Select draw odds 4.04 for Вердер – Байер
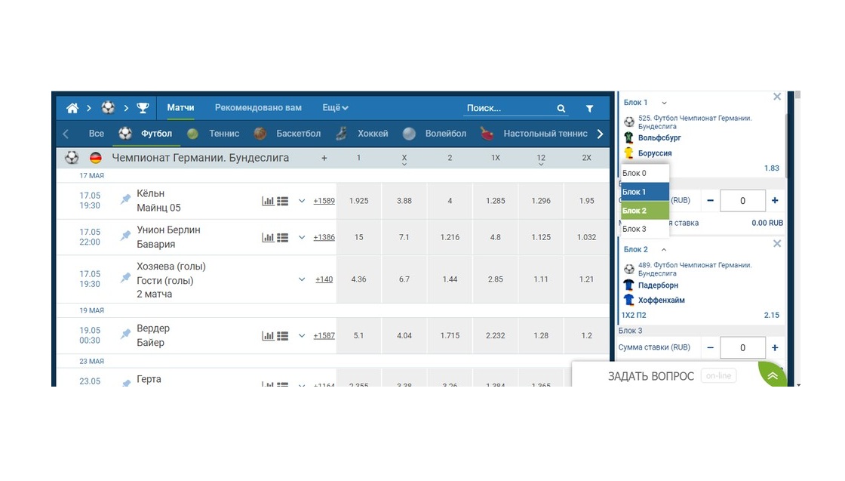This screenshot has height=481, width=845. [404, 335]
